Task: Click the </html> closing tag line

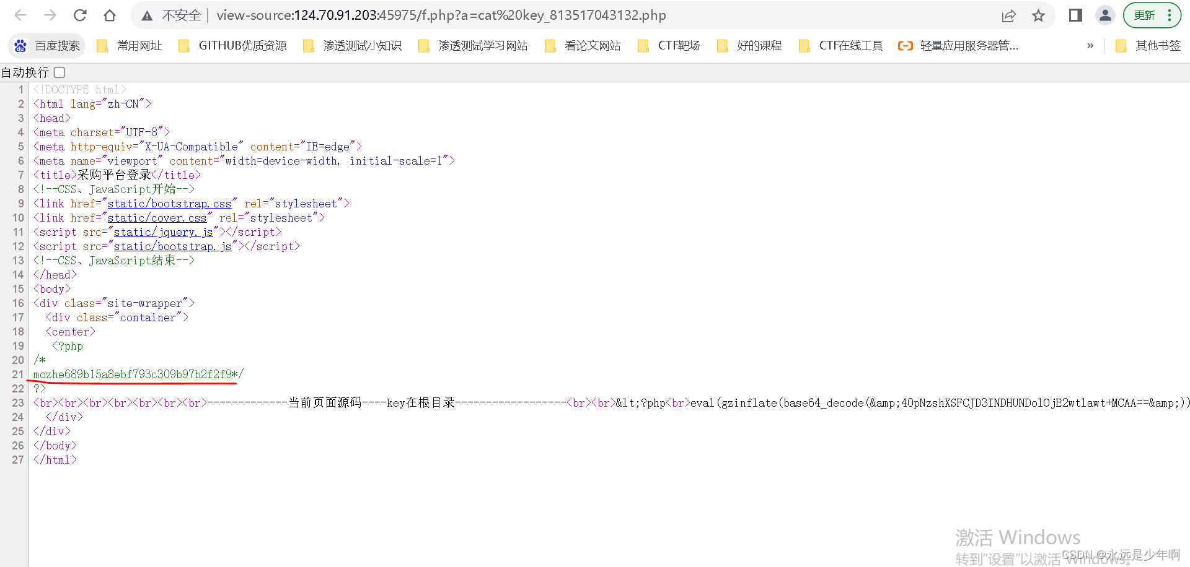Action: 55,460
